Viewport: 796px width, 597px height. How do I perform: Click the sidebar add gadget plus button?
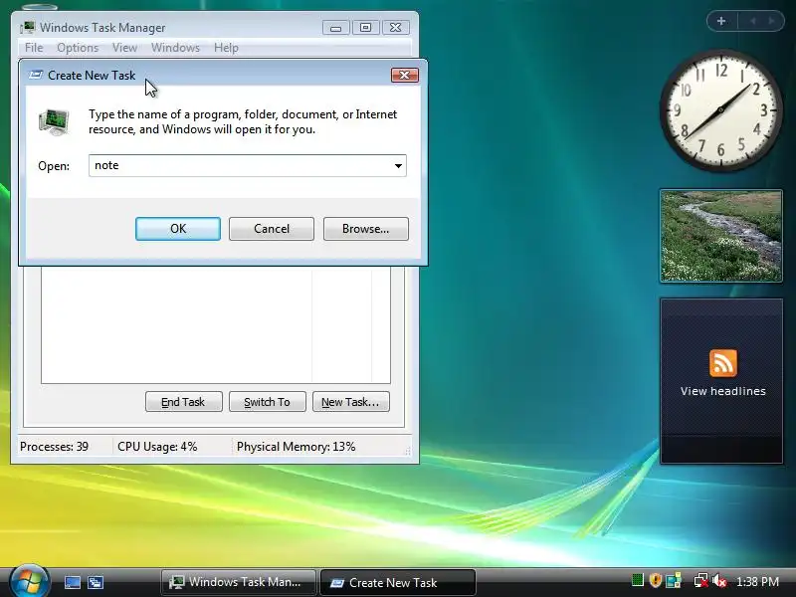click(x=721, y=21)
